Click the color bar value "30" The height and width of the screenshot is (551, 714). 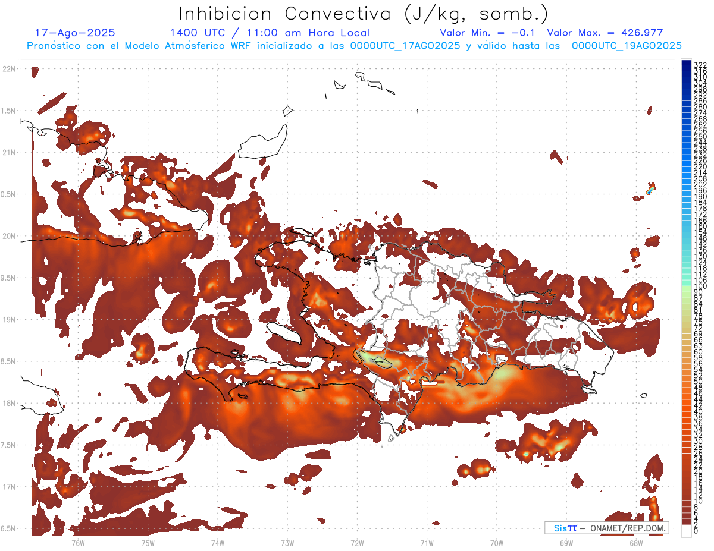699,441
